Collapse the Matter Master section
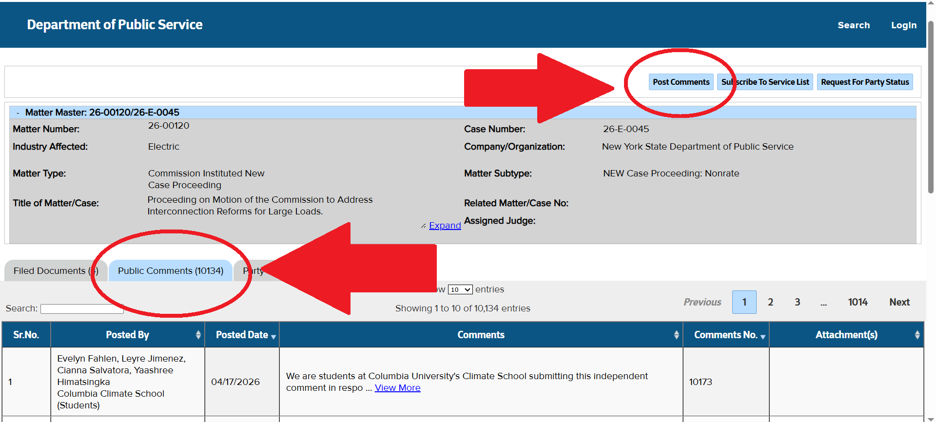Screen dimensions: 936x422 click(x=18, y=113)
